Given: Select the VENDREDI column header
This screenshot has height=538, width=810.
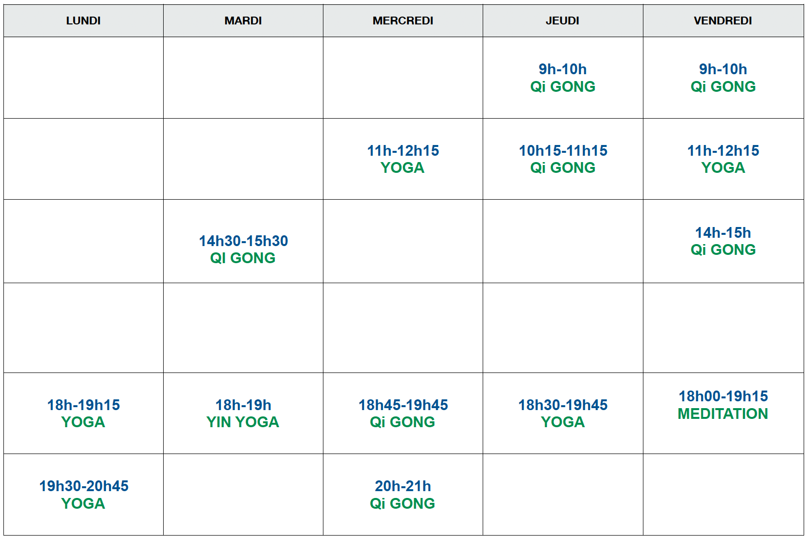Looking at the screenshot, I should click(x=723, y=21).
